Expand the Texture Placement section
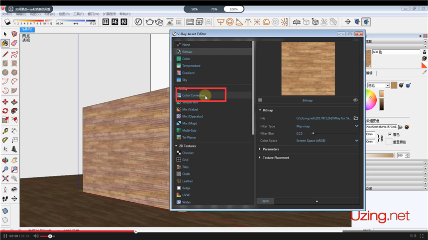This screenshot has height=240, width=428. 276,158
